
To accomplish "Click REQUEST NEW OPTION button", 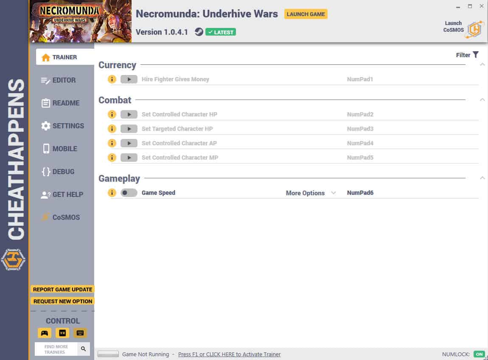I will pyautogui.click(x=62, y=301).
